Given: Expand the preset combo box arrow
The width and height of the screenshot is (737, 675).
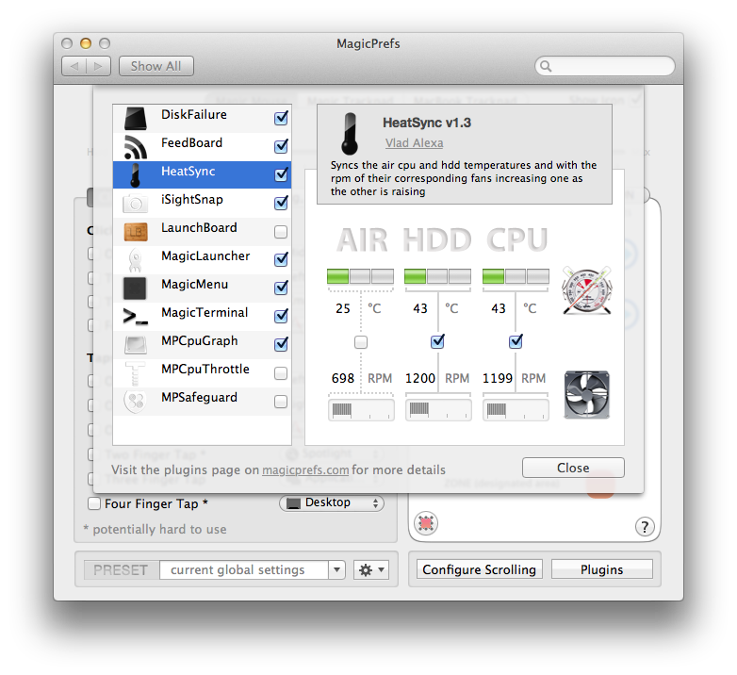Looking at the screenshot, I should point(336,569).
